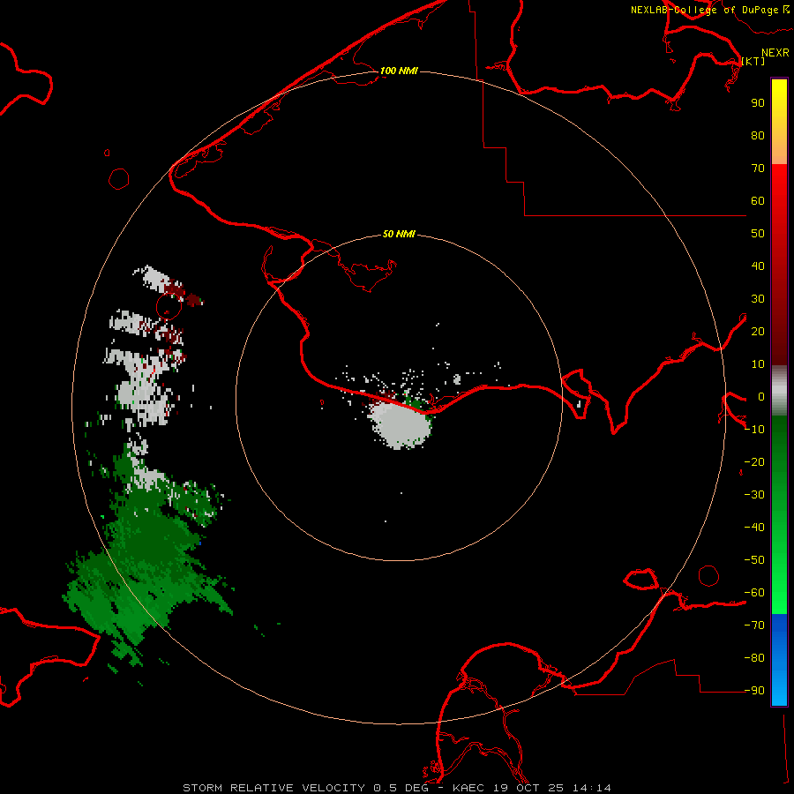This screenshot has height=794, width=794.
Task: Click the -90 scale label
Action: pos(754,691)
